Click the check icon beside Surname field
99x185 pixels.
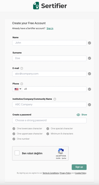[x=89, y=58]
